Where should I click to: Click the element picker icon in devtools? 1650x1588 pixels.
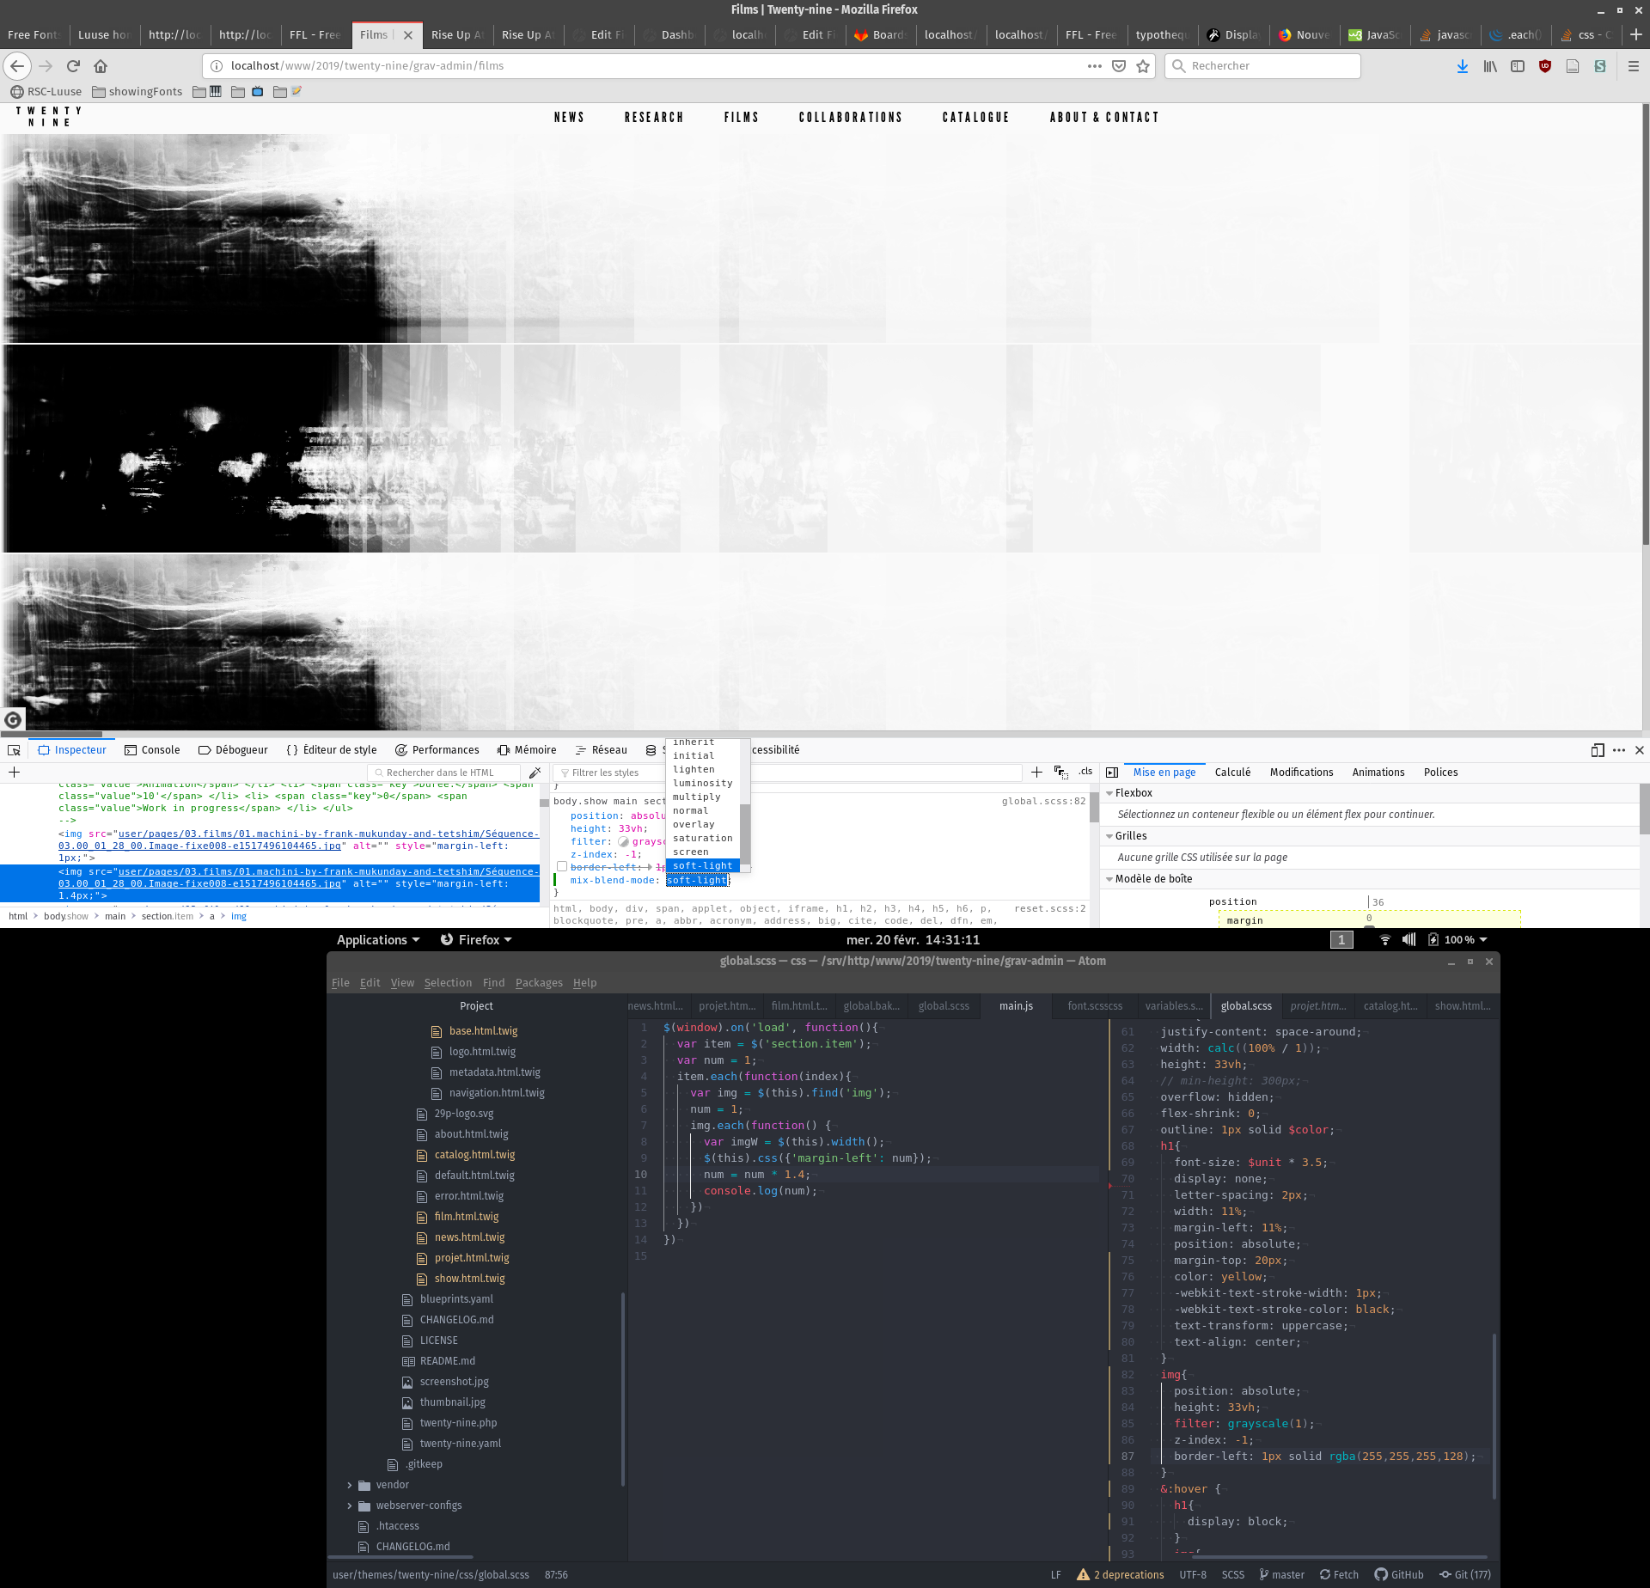(14, 750)
